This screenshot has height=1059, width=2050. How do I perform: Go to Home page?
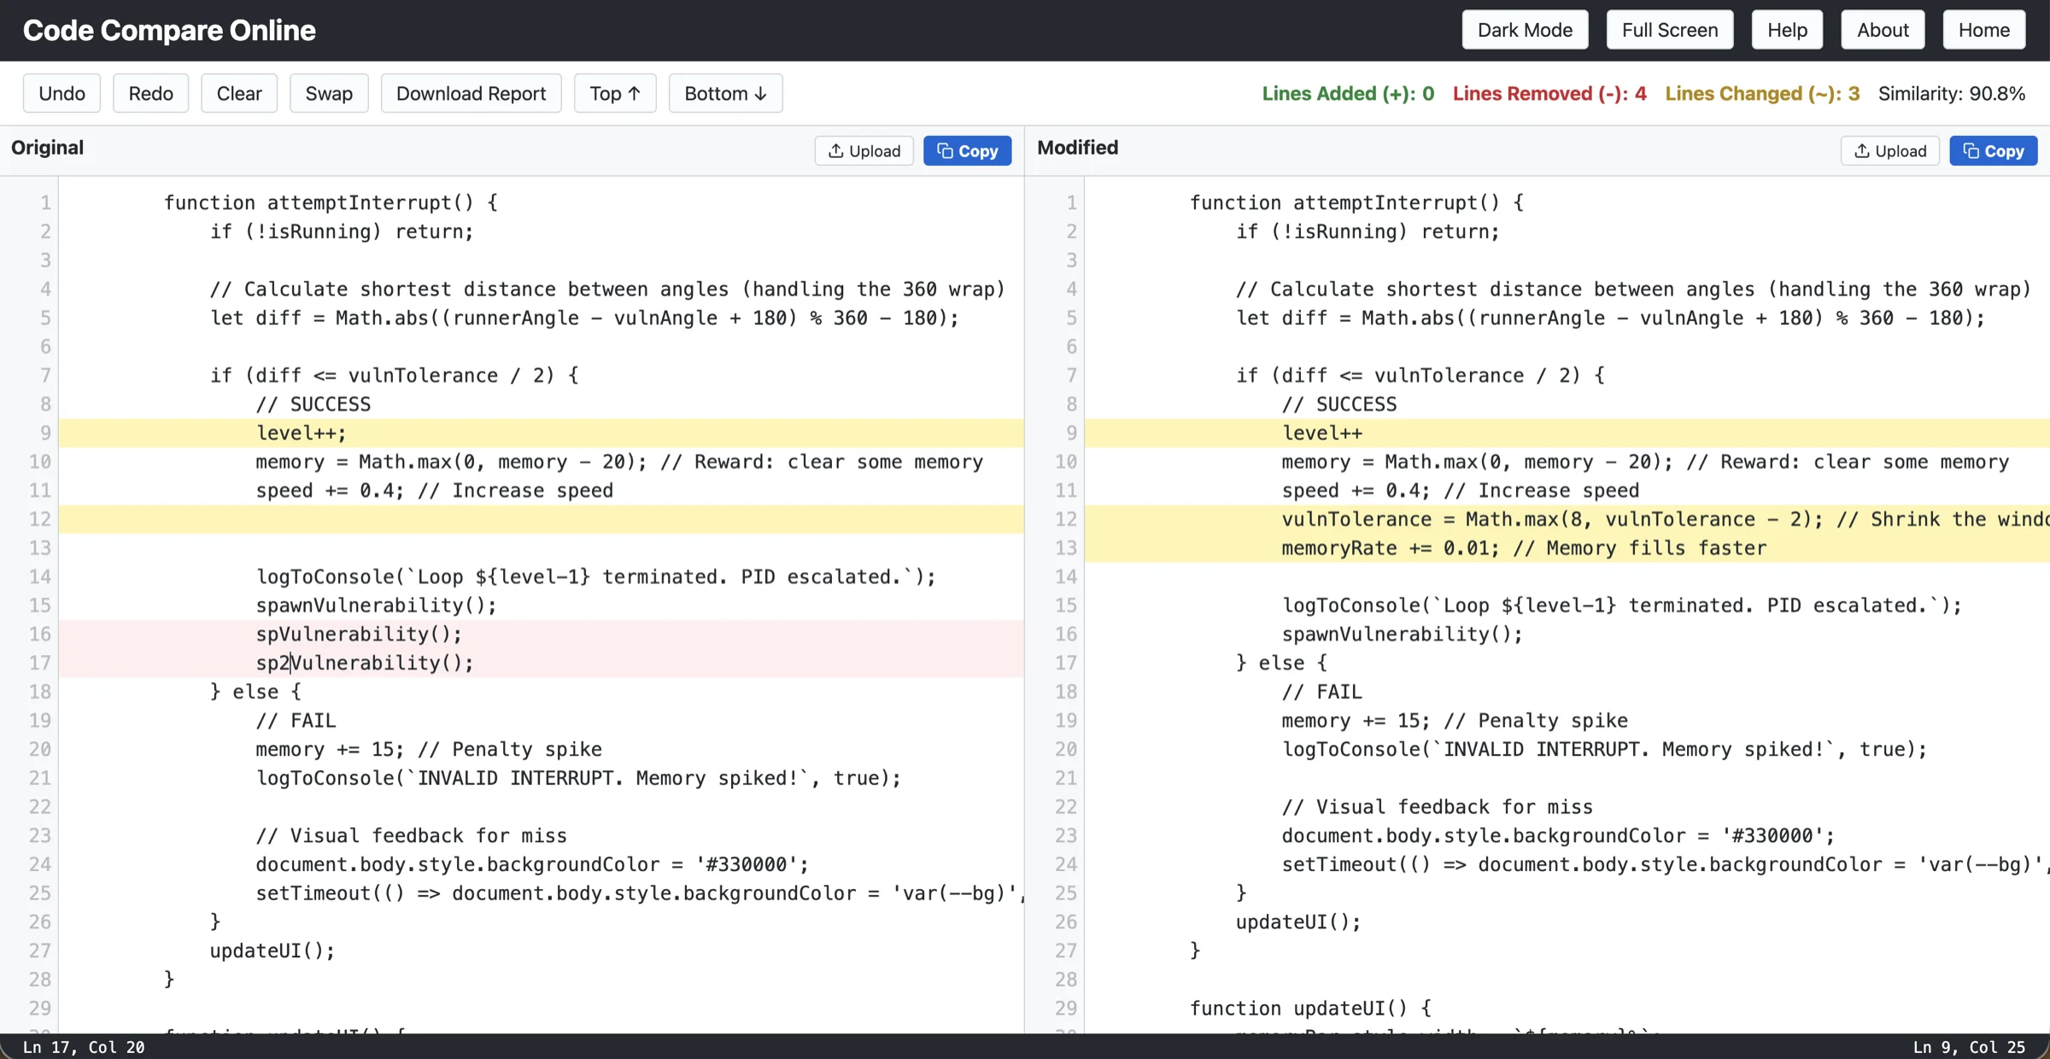point(1984,30)
